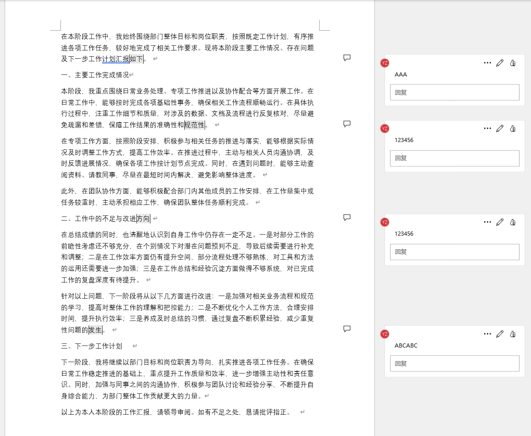The width and height of the screenshot is (531, 436).
Task: Click the comment bubble next to the 规范性 text
Action: 347,124
